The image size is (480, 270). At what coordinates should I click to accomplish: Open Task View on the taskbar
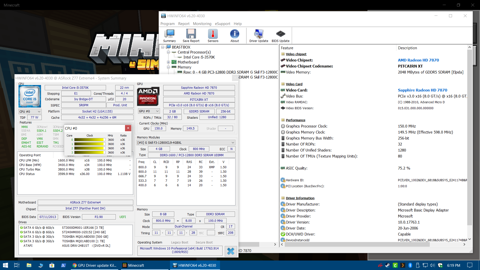coord(17,265)
